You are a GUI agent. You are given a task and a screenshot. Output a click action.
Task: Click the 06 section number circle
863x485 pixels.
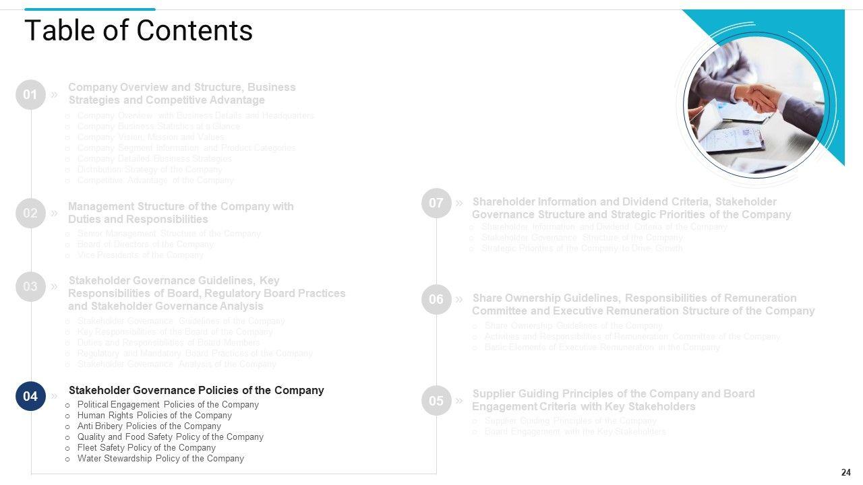pos(436,300)
